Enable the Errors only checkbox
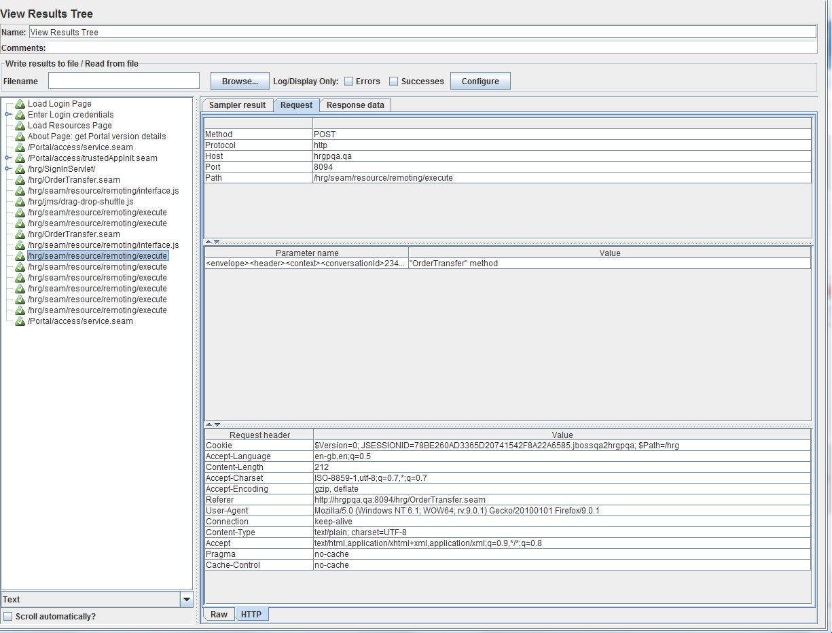The height and width of the screenshot is (633, 832). tap(348, 82)
